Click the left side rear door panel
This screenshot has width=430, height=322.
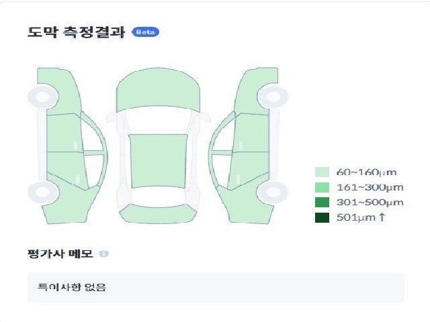tap(67, 170)
